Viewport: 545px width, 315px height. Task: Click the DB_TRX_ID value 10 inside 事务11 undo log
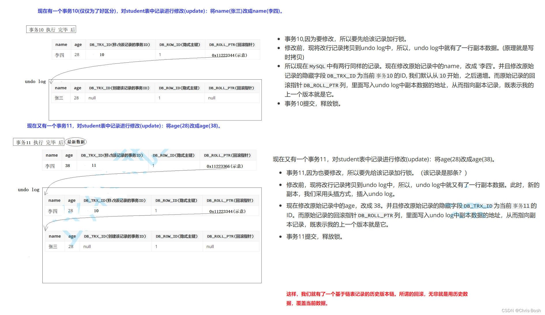coord(96,211)
